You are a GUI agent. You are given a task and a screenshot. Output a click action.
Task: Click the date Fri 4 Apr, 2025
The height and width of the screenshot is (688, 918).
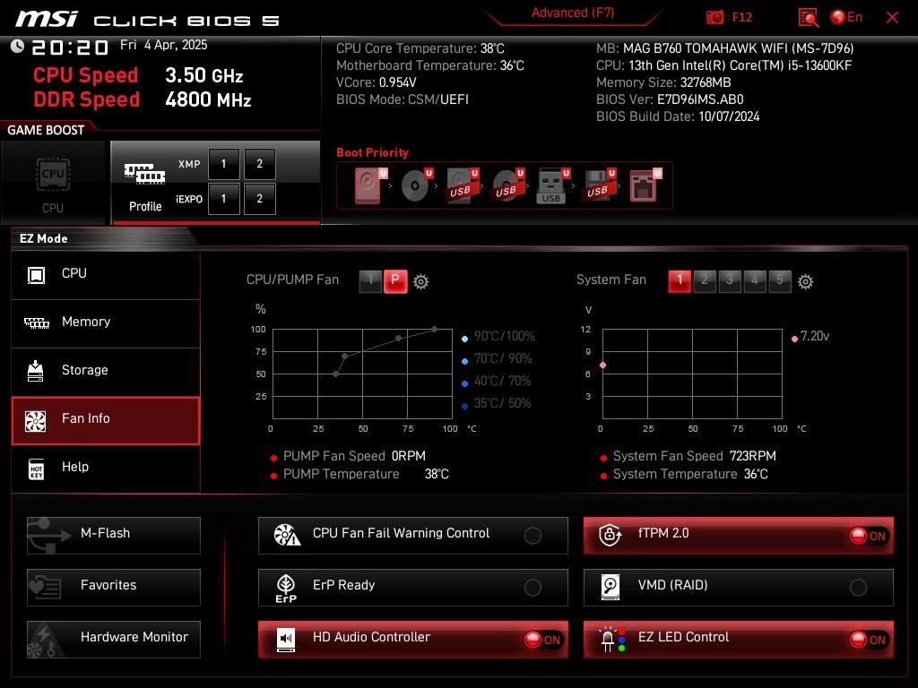coord(163,46)
